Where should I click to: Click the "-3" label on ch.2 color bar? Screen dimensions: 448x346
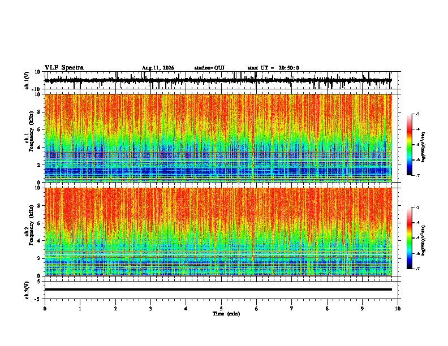coord(417,207)
